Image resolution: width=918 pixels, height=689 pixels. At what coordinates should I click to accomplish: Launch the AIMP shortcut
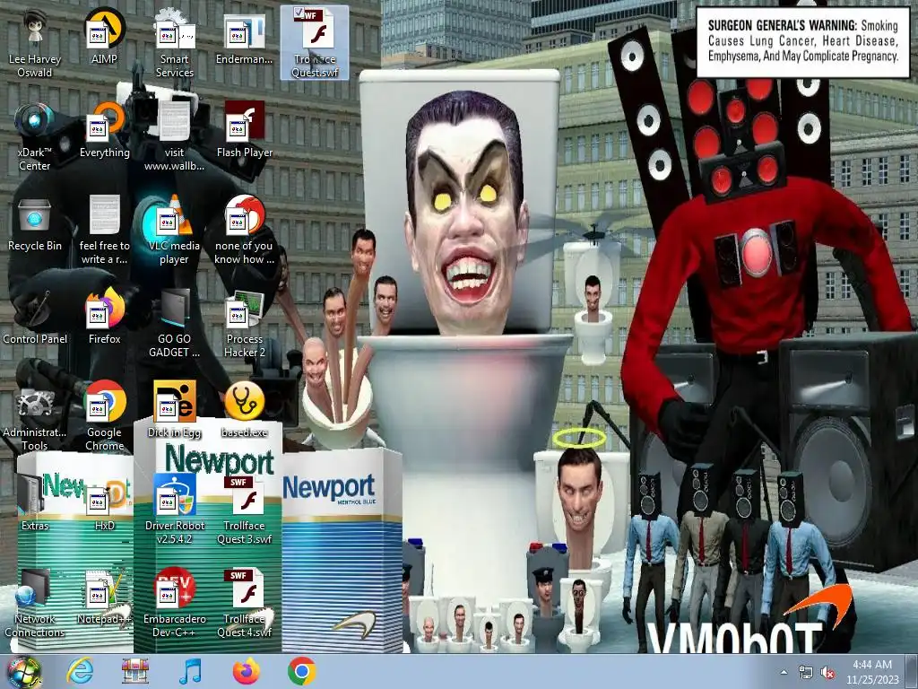(104, 36)
